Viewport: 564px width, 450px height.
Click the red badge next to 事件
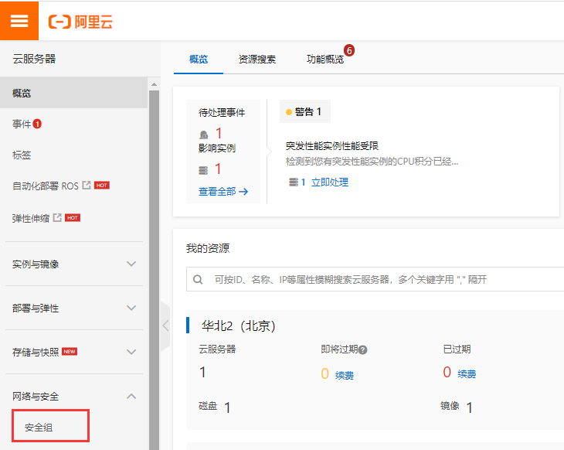click(x=37, y=124)
